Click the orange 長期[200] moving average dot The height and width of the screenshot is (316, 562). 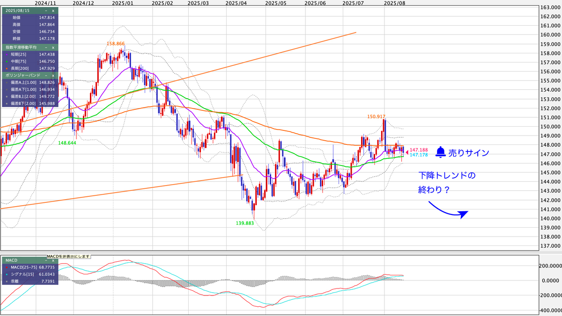6,68
